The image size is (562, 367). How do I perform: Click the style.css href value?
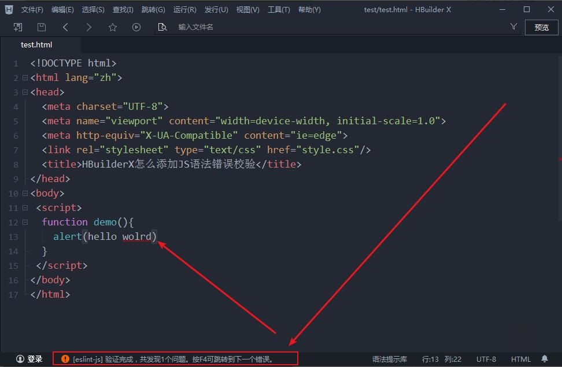tap(328, 150)
